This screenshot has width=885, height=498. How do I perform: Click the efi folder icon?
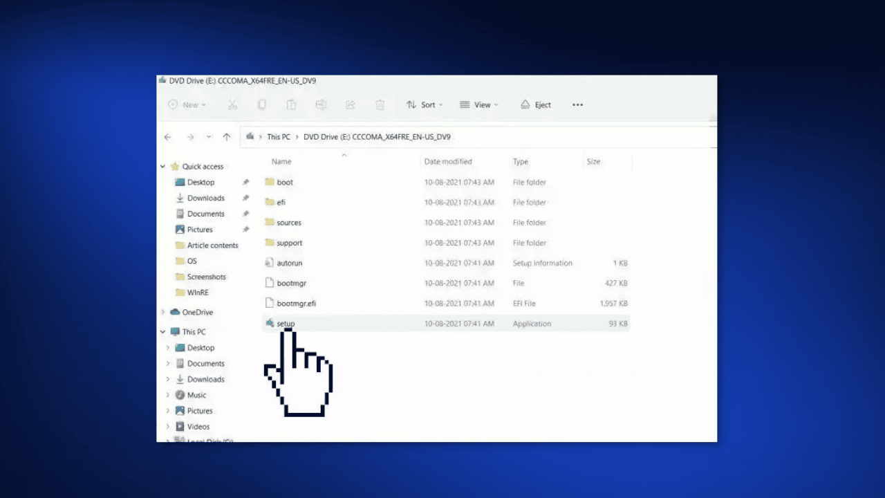270,202
